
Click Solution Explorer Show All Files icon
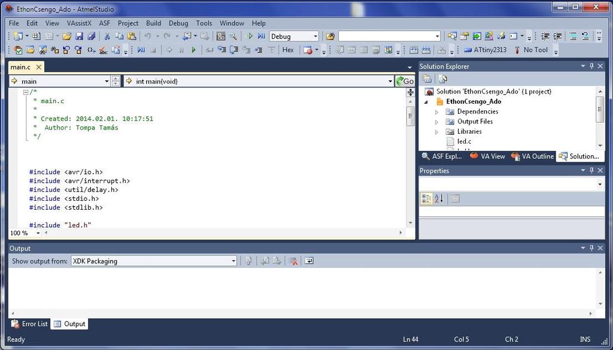click(x=442, y=79)
